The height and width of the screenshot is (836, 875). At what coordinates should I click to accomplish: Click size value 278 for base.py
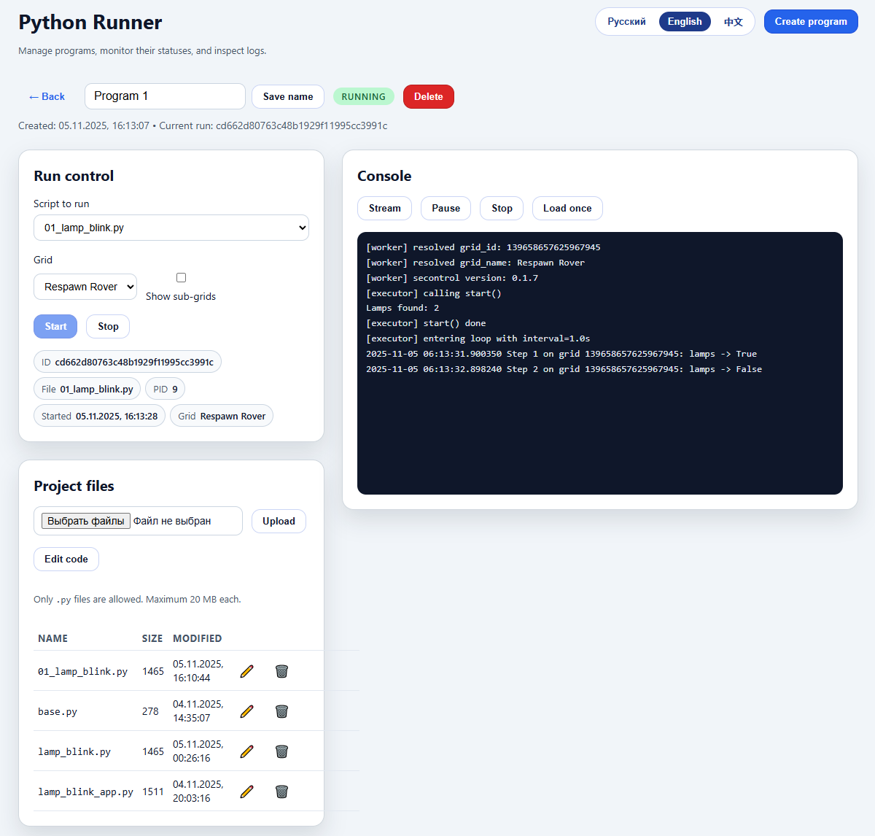(150, 711)
